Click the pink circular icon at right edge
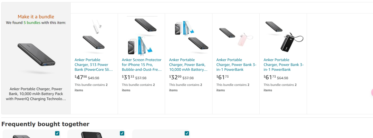Viewport: 373px width, 138px height. coord(372,93)
